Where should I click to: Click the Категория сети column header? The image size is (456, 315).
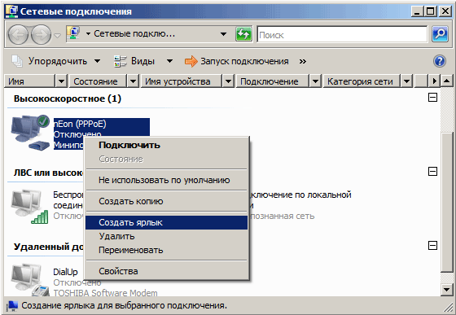click(362, 81)
